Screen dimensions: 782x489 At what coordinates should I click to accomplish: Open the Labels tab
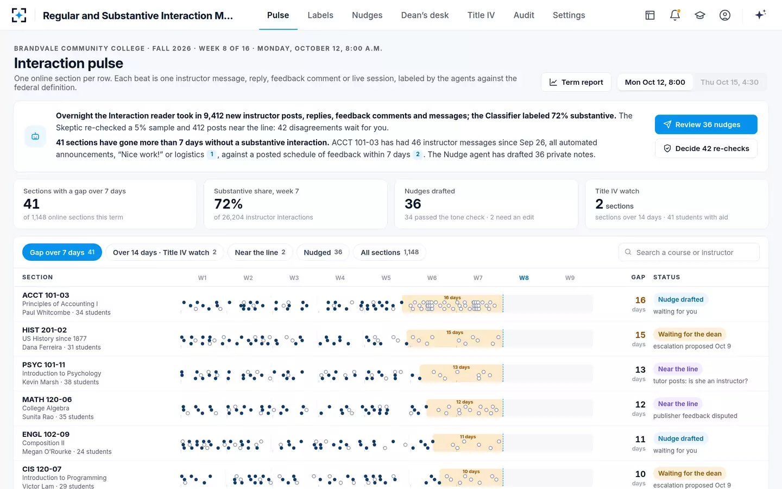pyautogui.click(x=320, y=15)
